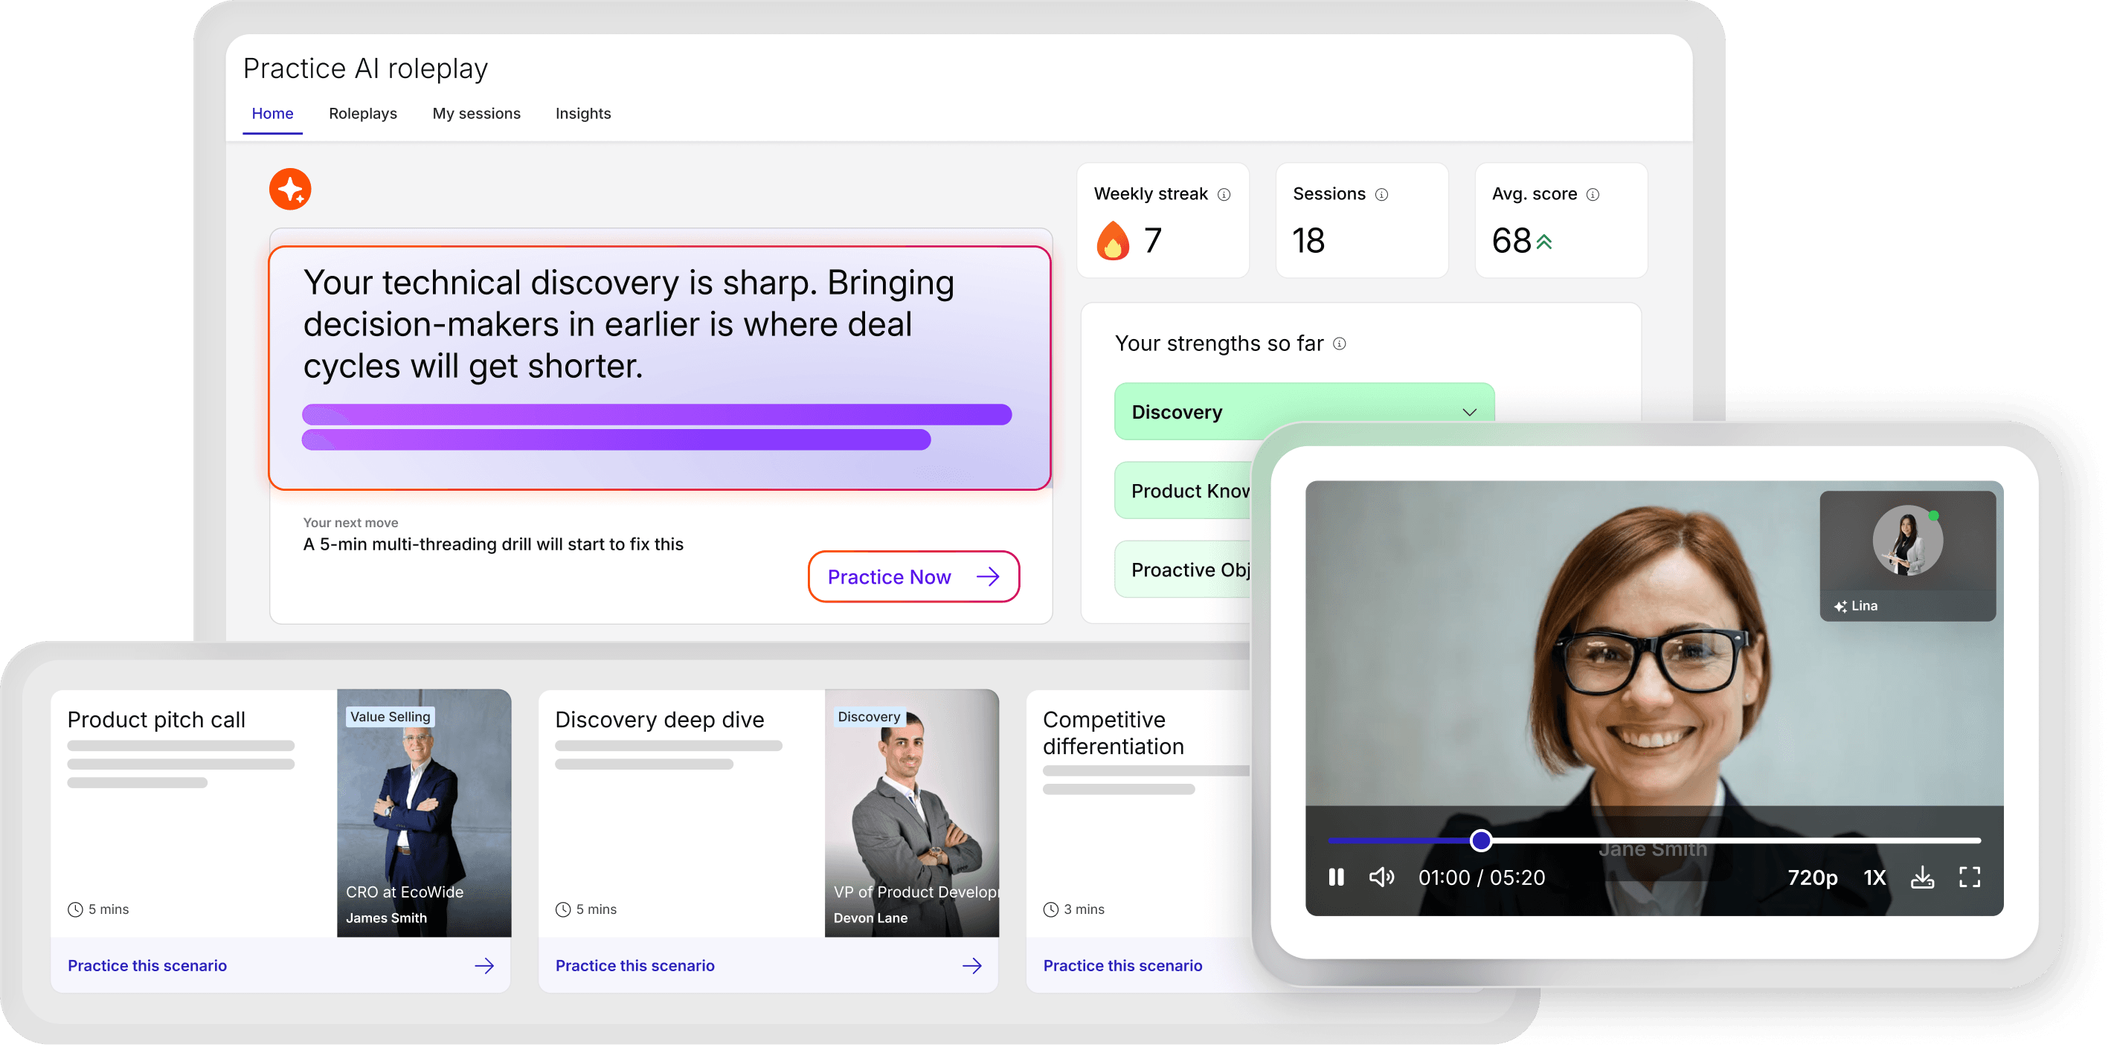This screenshot has height=1050, width=2114.
Task: Open Avg. score info tooltip icon
Action: click(x=1592, y=194)
